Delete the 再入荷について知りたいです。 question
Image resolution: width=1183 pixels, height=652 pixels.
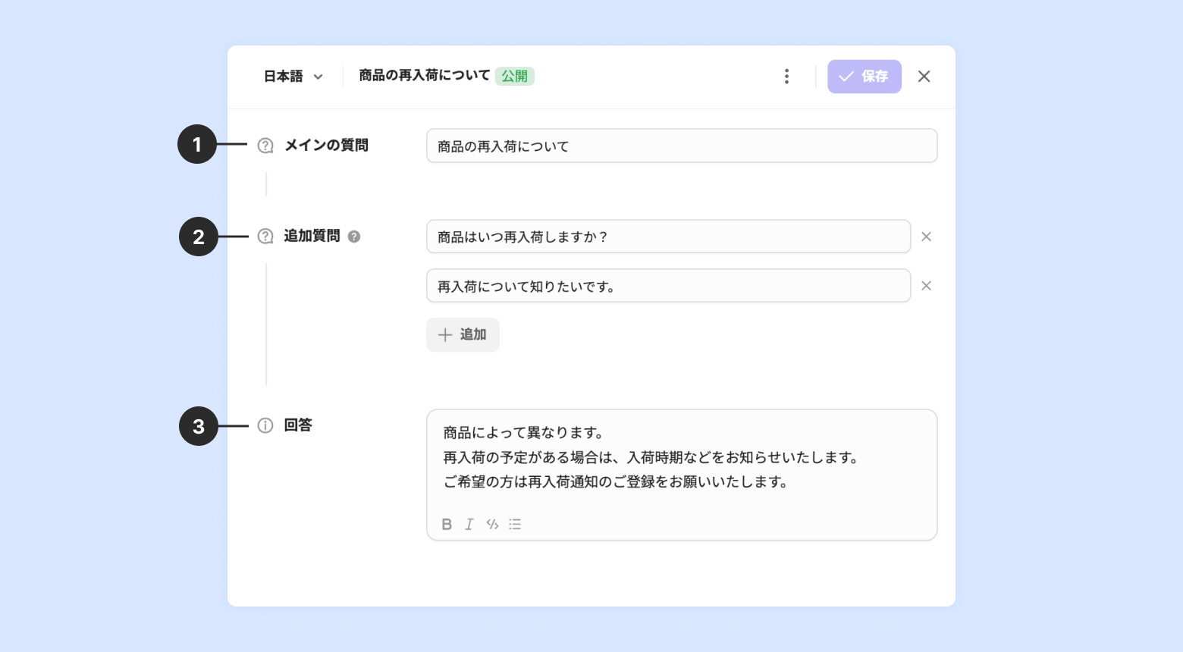click(926, 286)
